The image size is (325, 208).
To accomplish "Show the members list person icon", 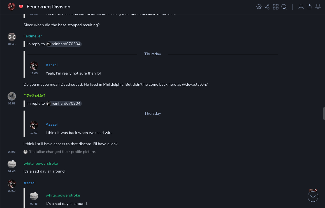I will [301, 7].
